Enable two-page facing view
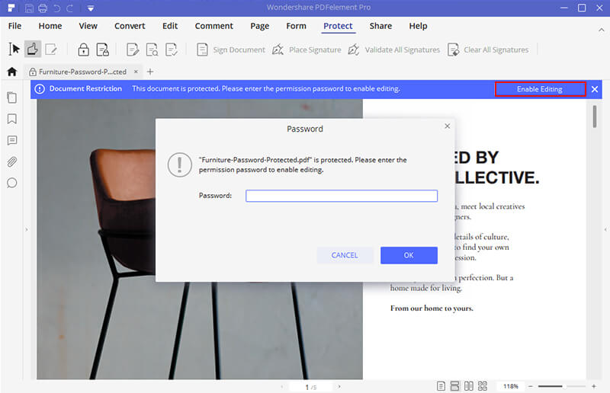610x393 pixels. [468, 387]
